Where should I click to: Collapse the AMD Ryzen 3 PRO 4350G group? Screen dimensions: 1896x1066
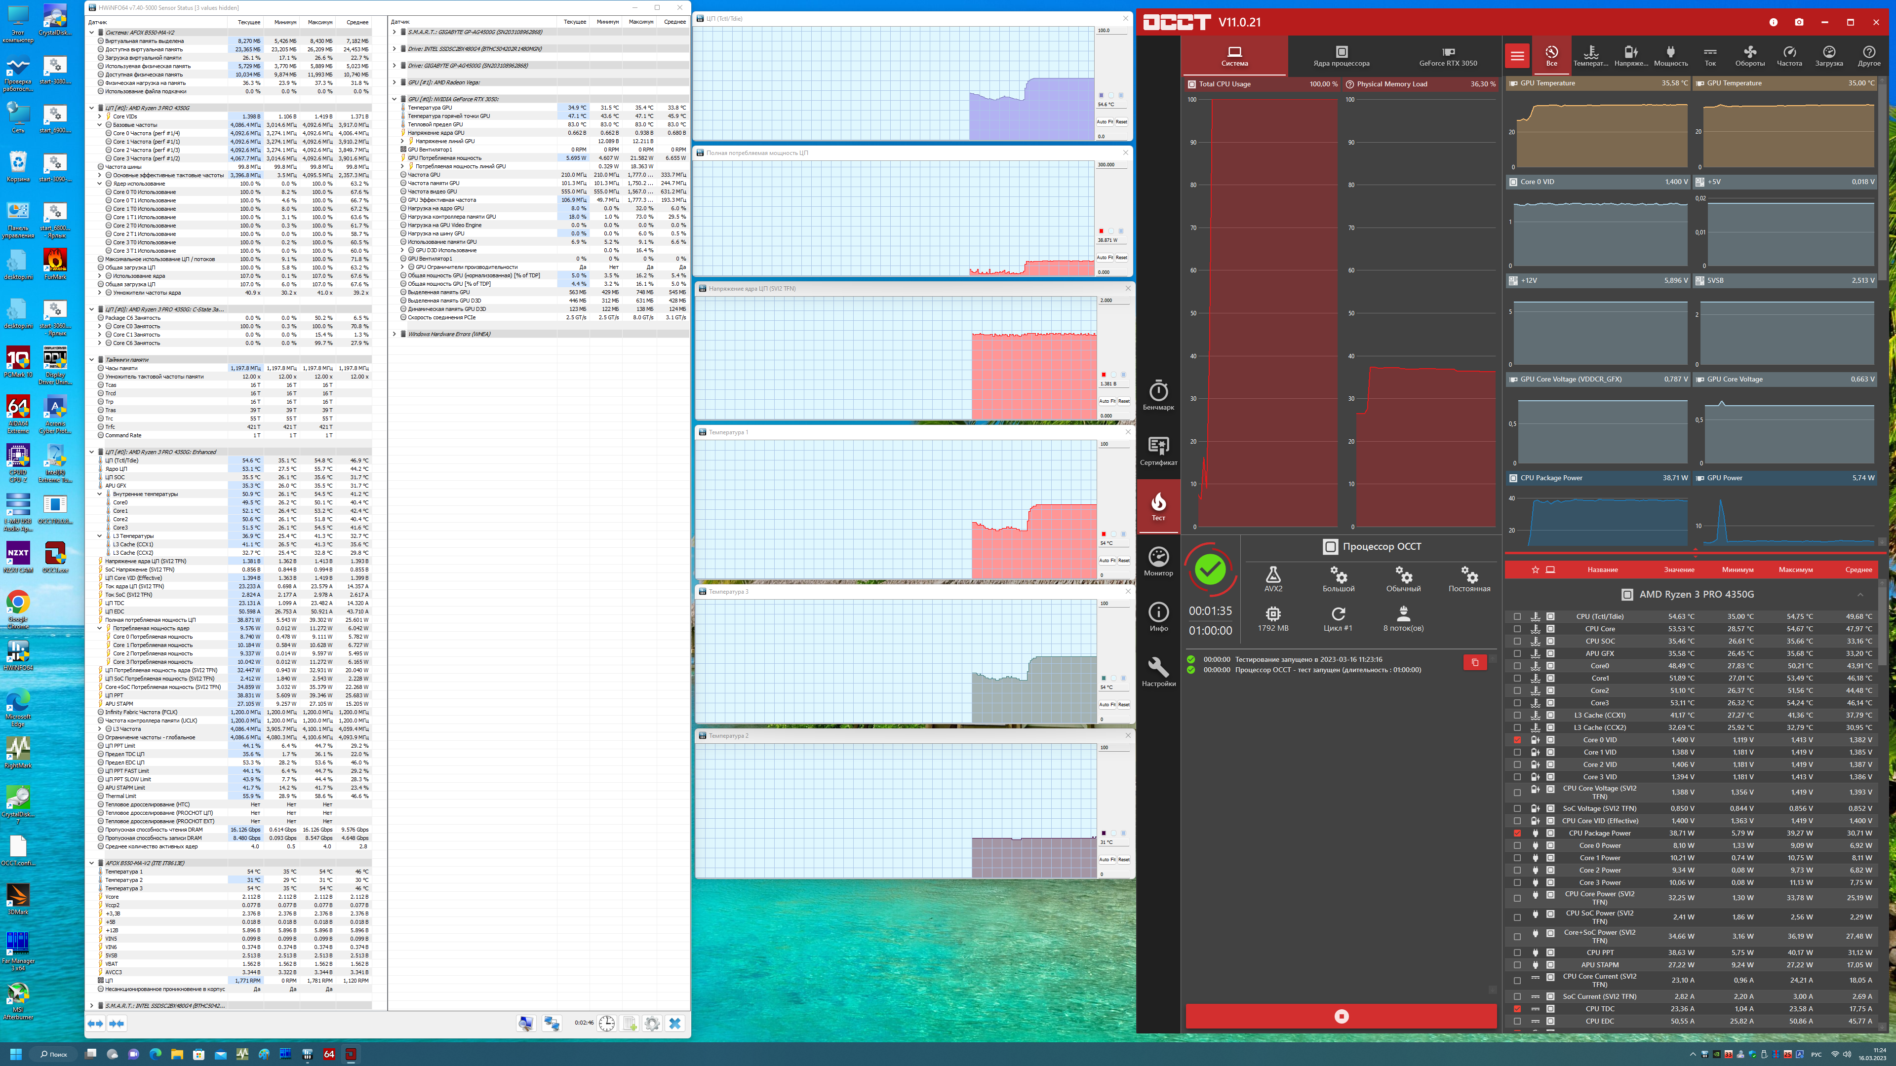[1860, 594]
